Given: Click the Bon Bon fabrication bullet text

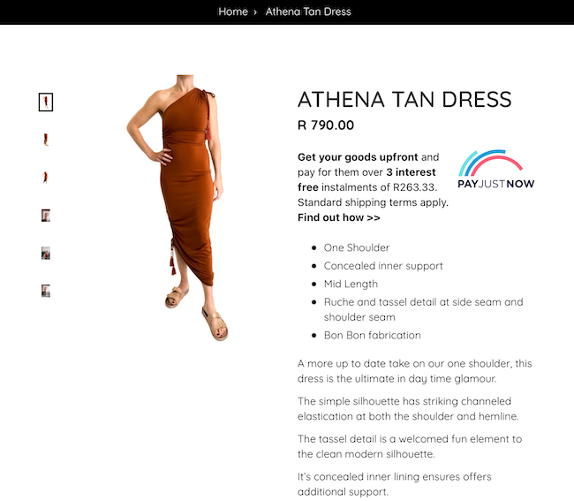Looking at the screenshot, I should point(373,336).
